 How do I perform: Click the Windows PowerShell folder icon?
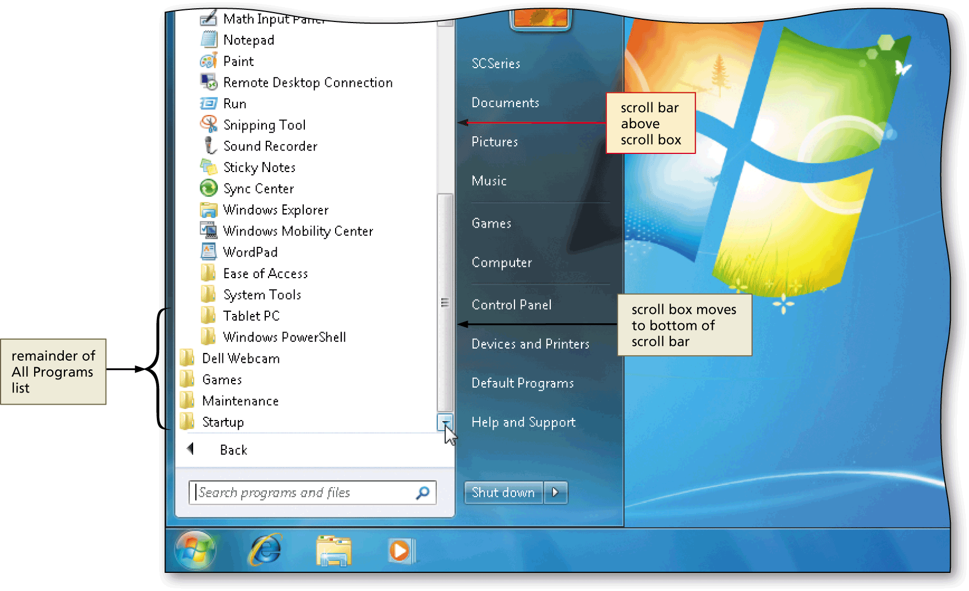coord(208,336)
